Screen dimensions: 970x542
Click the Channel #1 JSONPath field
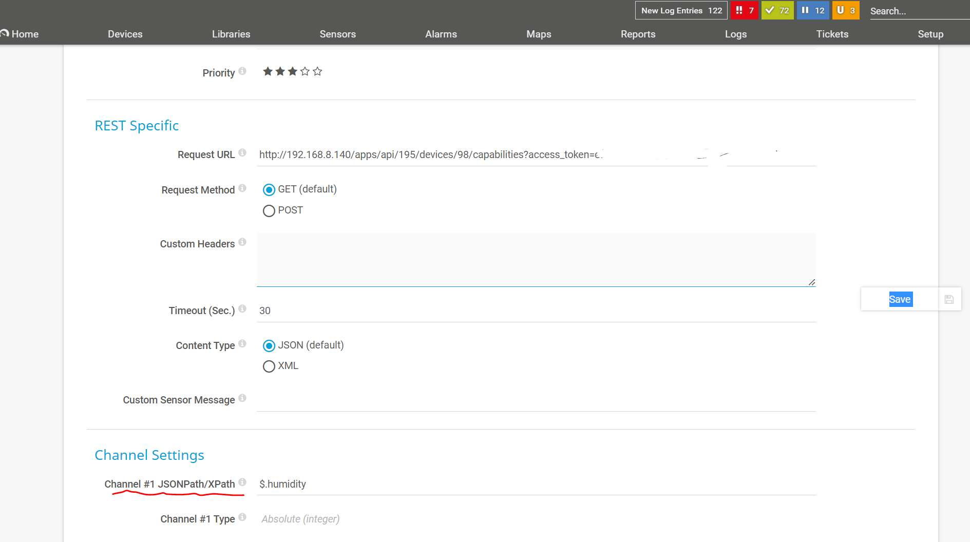pyautogui.click(x=536, y=484)
